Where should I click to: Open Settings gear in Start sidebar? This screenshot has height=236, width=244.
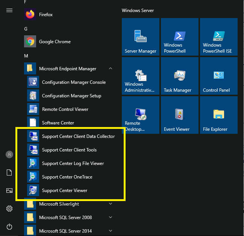(x=9, y=209)
